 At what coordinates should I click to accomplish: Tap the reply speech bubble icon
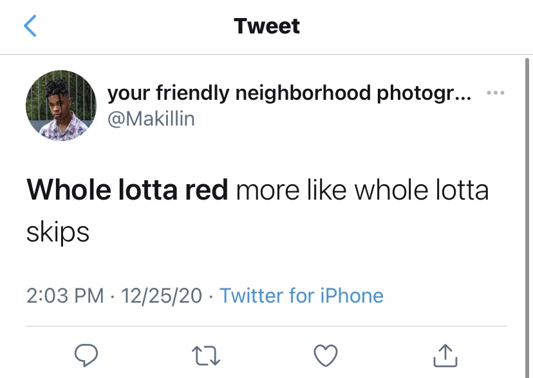point(86,355)
